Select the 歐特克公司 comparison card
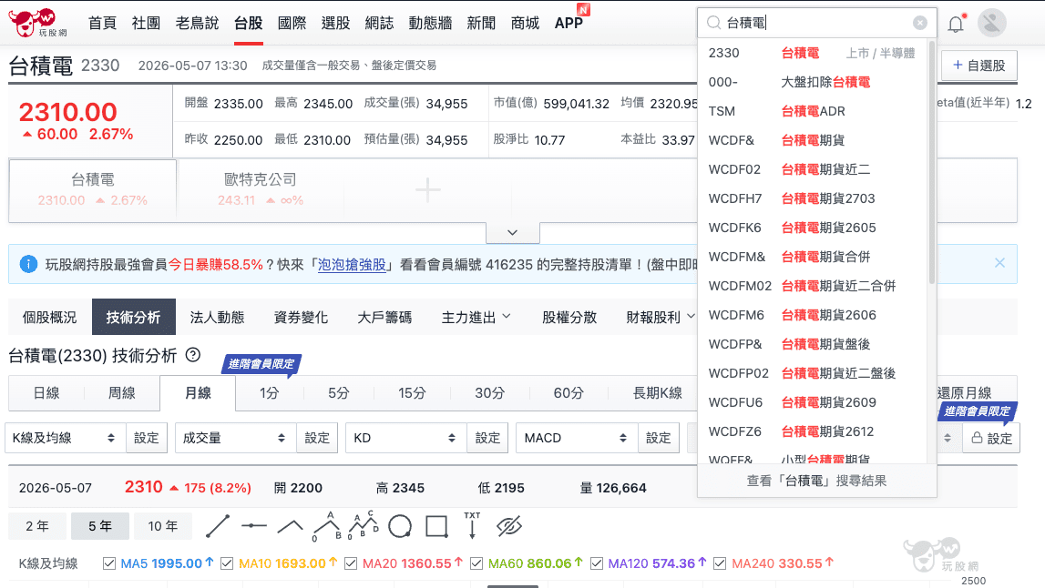This screenshot has width=1045, height=588. click(x=261, y=190)
